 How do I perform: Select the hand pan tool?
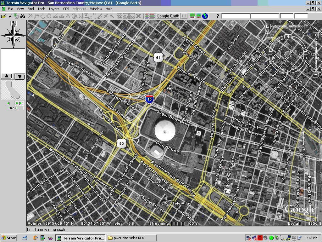[42, 16]
